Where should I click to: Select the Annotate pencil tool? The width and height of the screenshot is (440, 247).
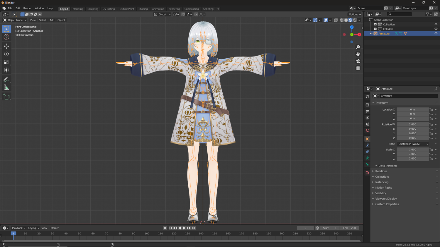(x=6, y=79)
